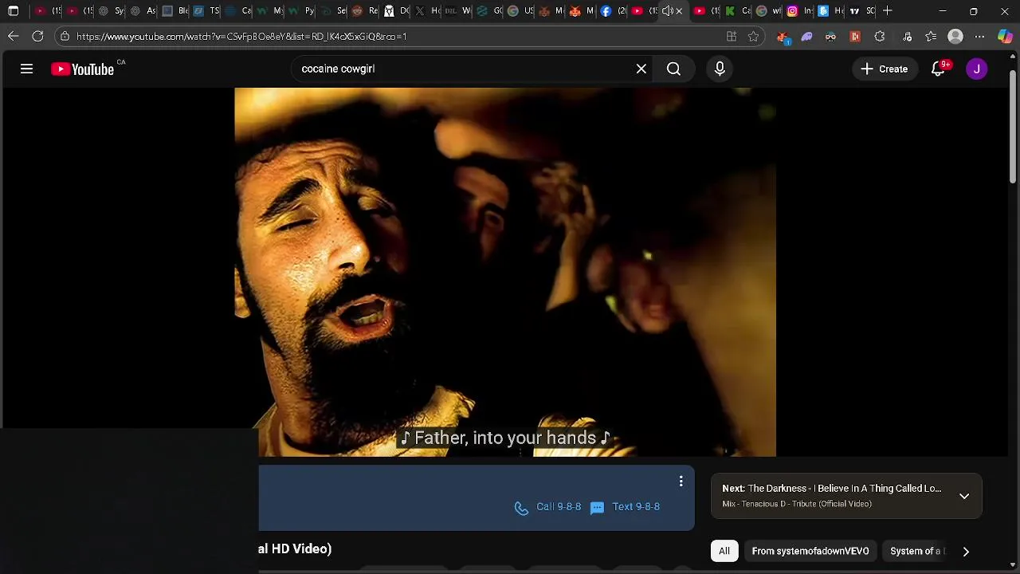Screen dimensions: 1020x574
Task: Go to YouTube home via logo
Action: pos(83,69)
